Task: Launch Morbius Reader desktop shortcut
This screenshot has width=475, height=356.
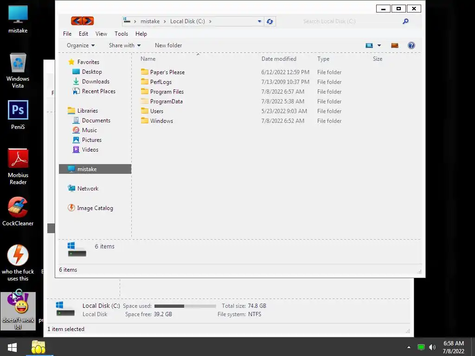Action: click(18, 166)
